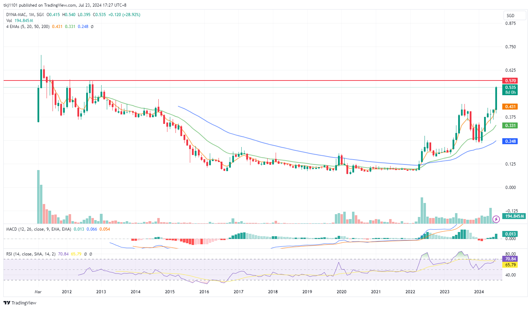531x309 pixels.
Task: Click the purple 70.84 RSI axis label
Action: (x=510, y=259)
